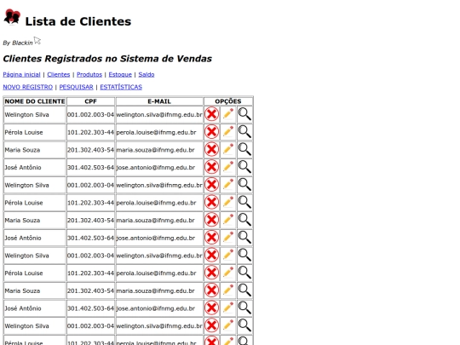Edit the second Pérola Louise record

228,202
